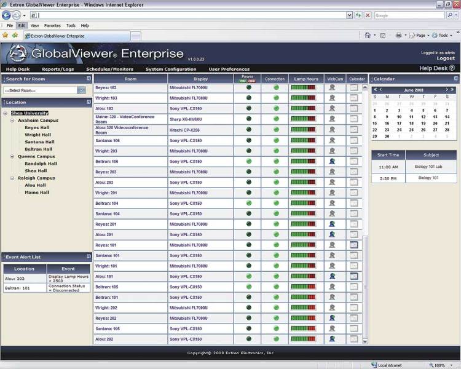Collapse the Event Alert List panel

(89, 256)
